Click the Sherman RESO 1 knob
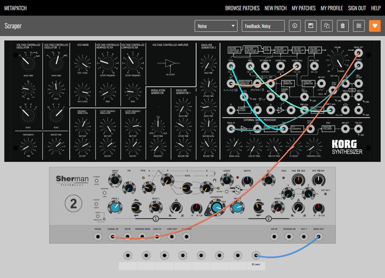385x278 pixels. [x=155, y=207]
